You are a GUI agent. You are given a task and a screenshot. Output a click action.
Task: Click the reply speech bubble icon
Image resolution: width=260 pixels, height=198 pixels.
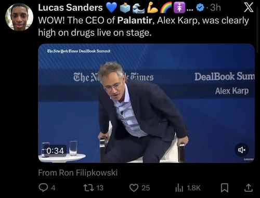tap(43, 188)
